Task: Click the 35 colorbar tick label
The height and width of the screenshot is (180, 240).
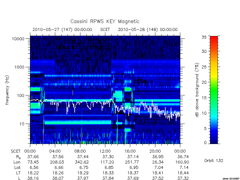Action: pyautogui.click(x=204, y=37)
